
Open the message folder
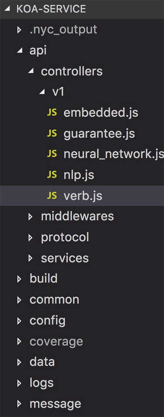[x=82, y=403]
